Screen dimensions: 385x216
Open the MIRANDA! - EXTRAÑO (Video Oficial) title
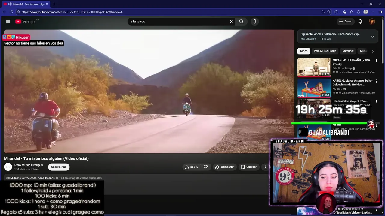(x=351, y=62)
